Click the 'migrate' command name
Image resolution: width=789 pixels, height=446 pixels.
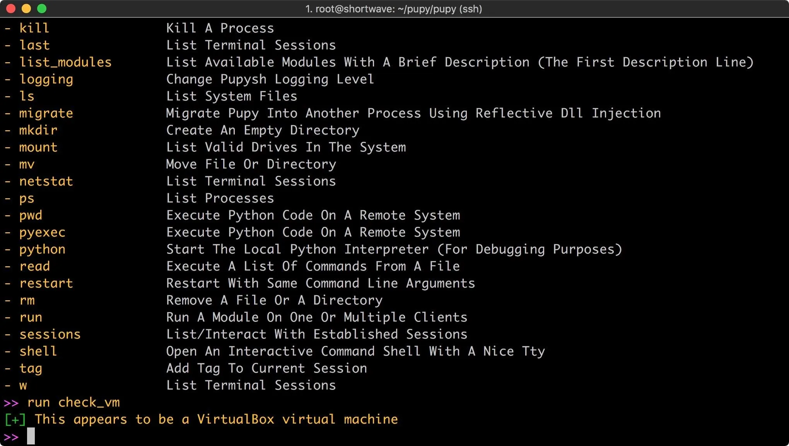click(x=46, y=113)
